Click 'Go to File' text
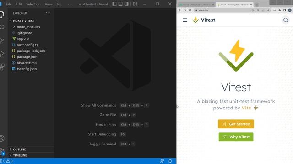Image resolution: width=293 pixels, height=164 pixels. click(108, 115)
